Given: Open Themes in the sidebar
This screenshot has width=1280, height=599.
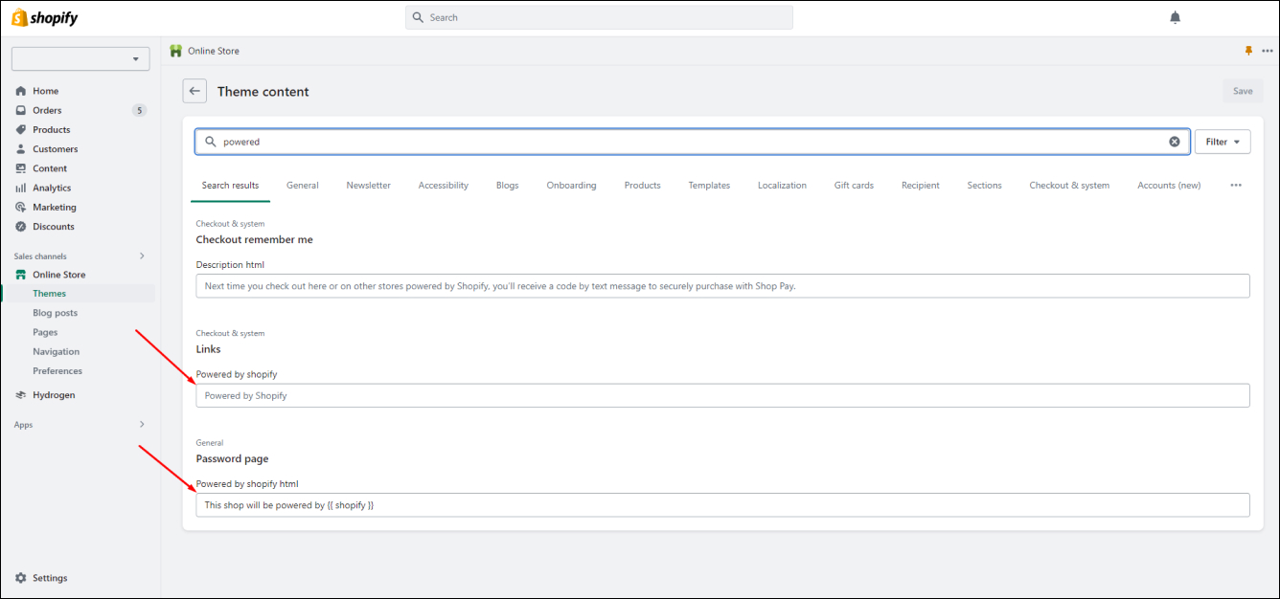Looking at the screenshot, I should (49, 294).
